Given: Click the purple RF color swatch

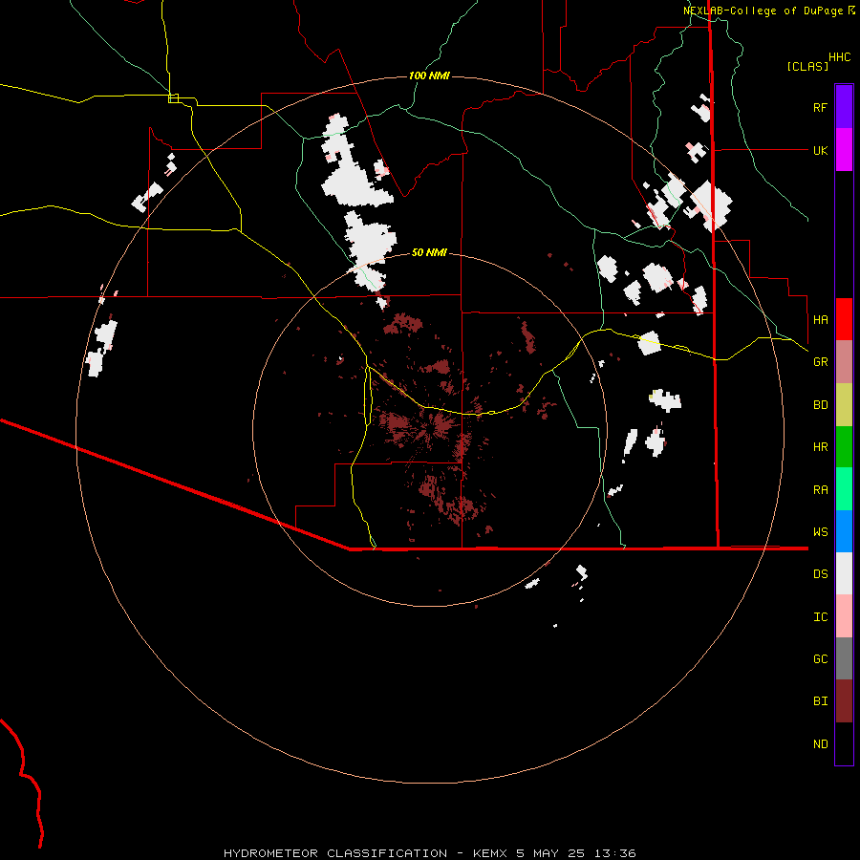Looking at the screenshot, I should tap(844, 107).
